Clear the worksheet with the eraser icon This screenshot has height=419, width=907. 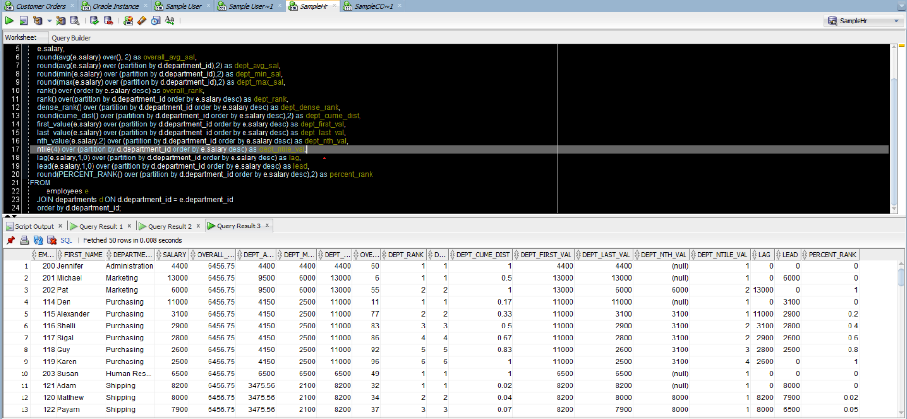click(x=142, y=21)
